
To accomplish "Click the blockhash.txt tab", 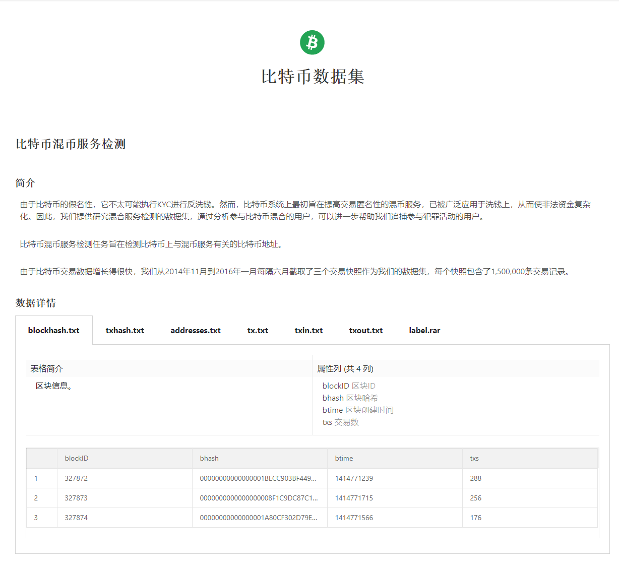I will [x=54, y=330].
